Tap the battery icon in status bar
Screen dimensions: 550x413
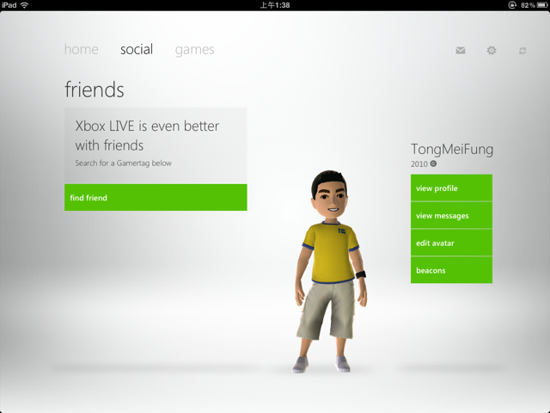point(540,5)
